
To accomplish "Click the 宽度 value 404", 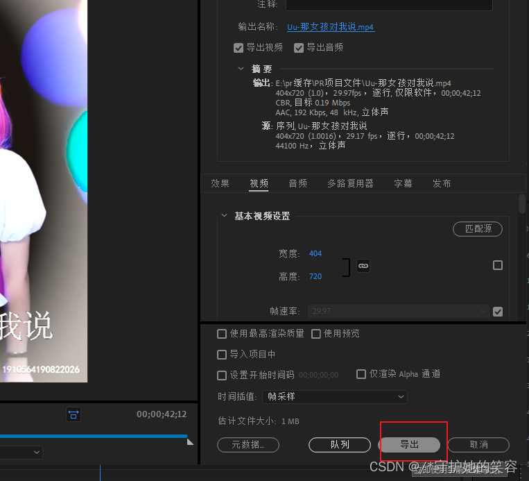I will point(315,253).
